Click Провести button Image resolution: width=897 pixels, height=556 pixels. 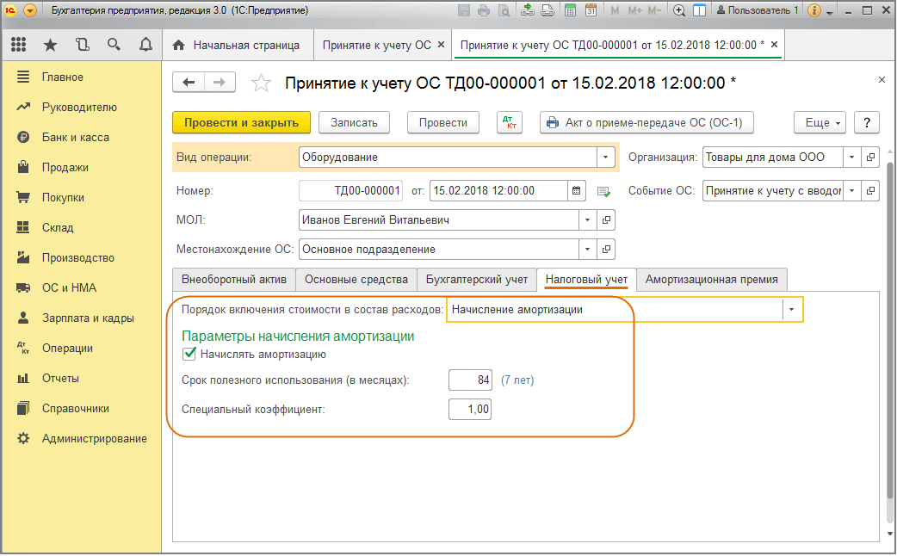click(442, 122)
